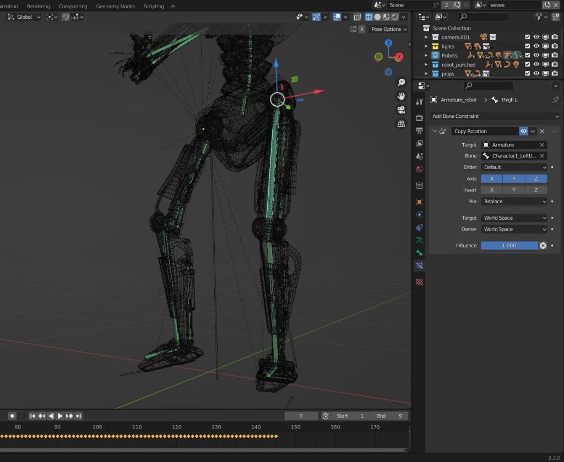Open the Render properties tab
The image size is (564, 462).
(419, 118)
